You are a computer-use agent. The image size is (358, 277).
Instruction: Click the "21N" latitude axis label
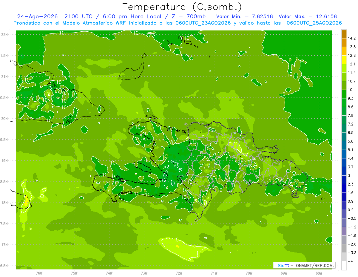[5, 77]
